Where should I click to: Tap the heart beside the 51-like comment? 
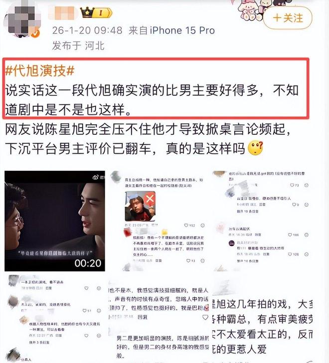click(x=85, y=311)
